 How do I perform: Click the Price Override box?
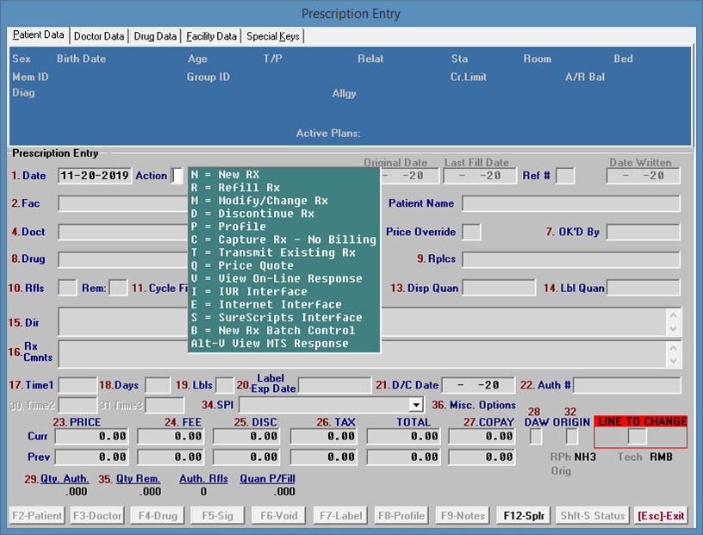point(471,232)
